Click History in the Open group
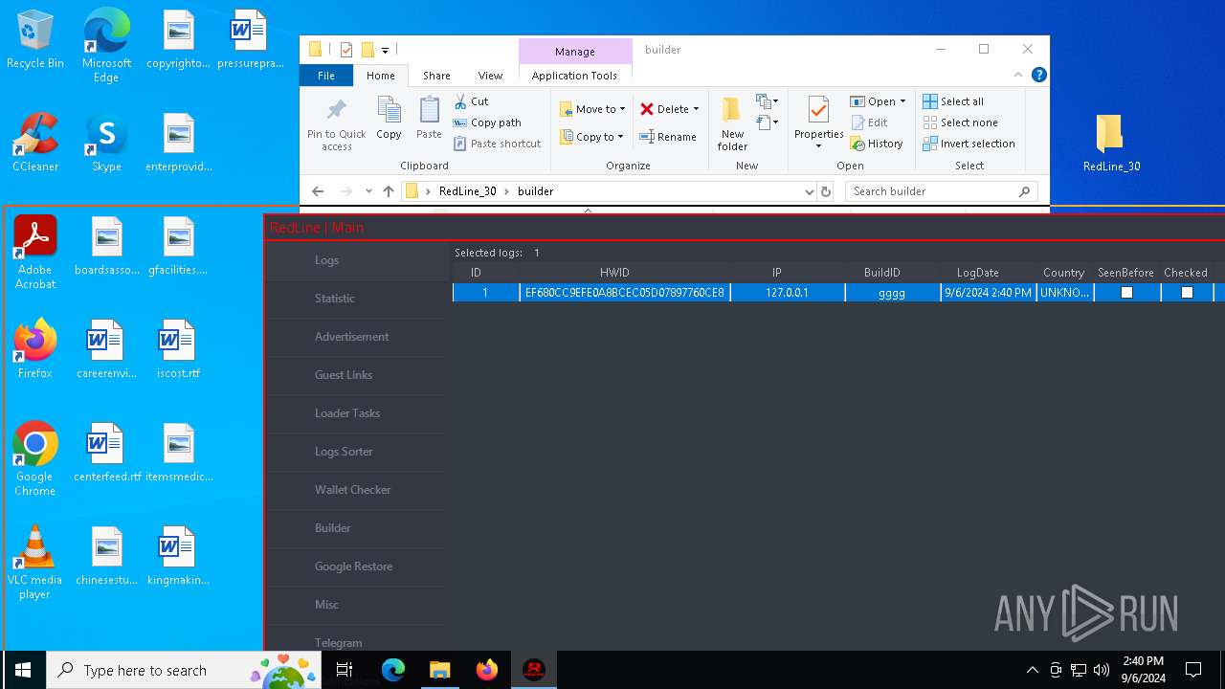This screenshot has width=1225, height=689. coord(877,144)
